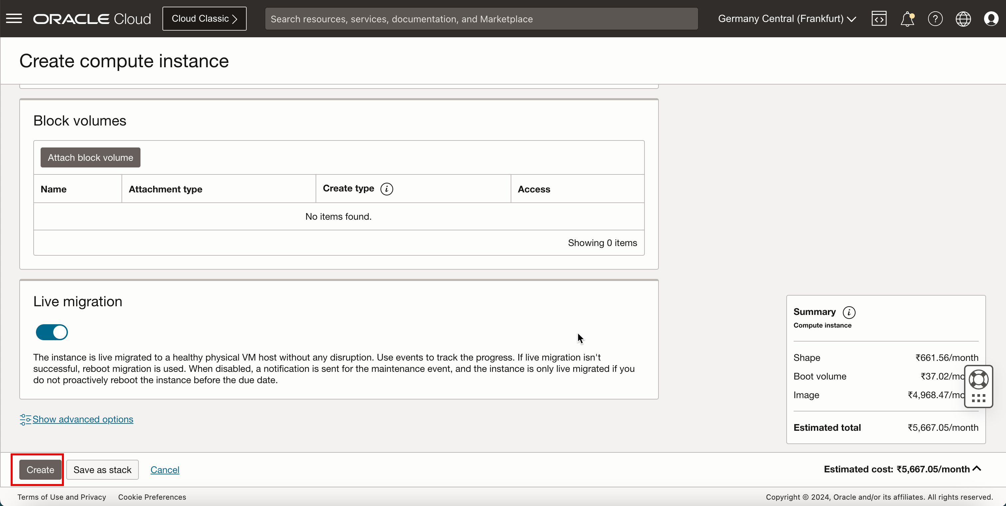
Task: Click the user profile icon
Action: point(991,19)
